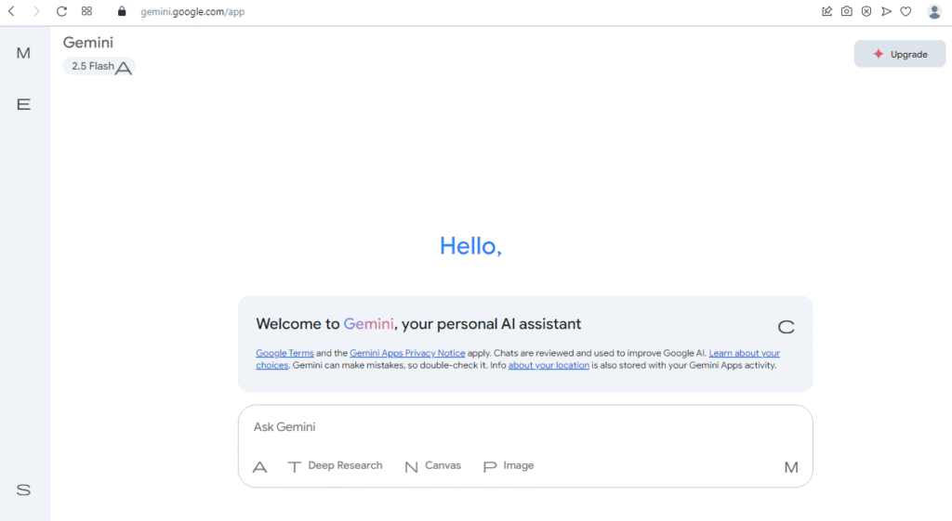Click the pencil edit icon in the browser toolbar
Image resolution: width=952 pixels, height=521 pixels.
click(826, 11)
